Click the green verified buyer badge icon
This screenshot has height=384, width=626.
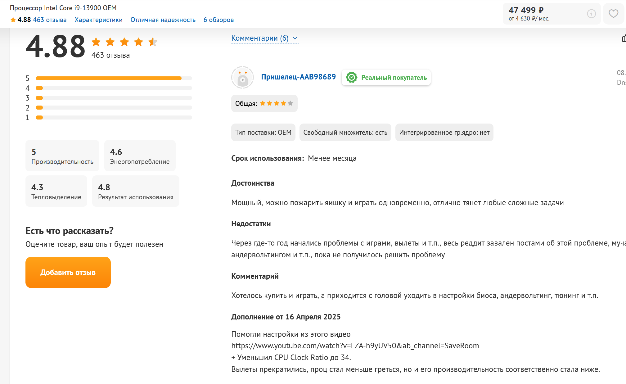[352, 77]
